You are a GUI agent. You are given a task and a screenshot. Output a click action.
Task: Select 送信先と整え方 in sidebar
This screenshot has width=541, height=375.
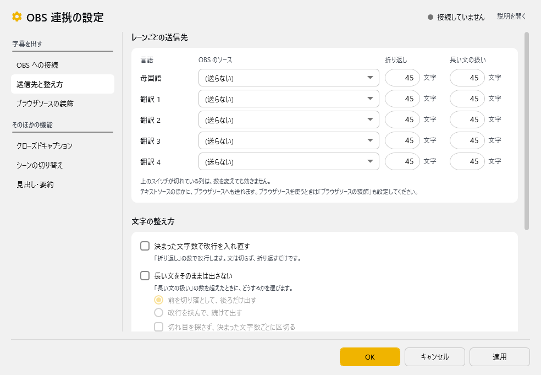[63, 84]
